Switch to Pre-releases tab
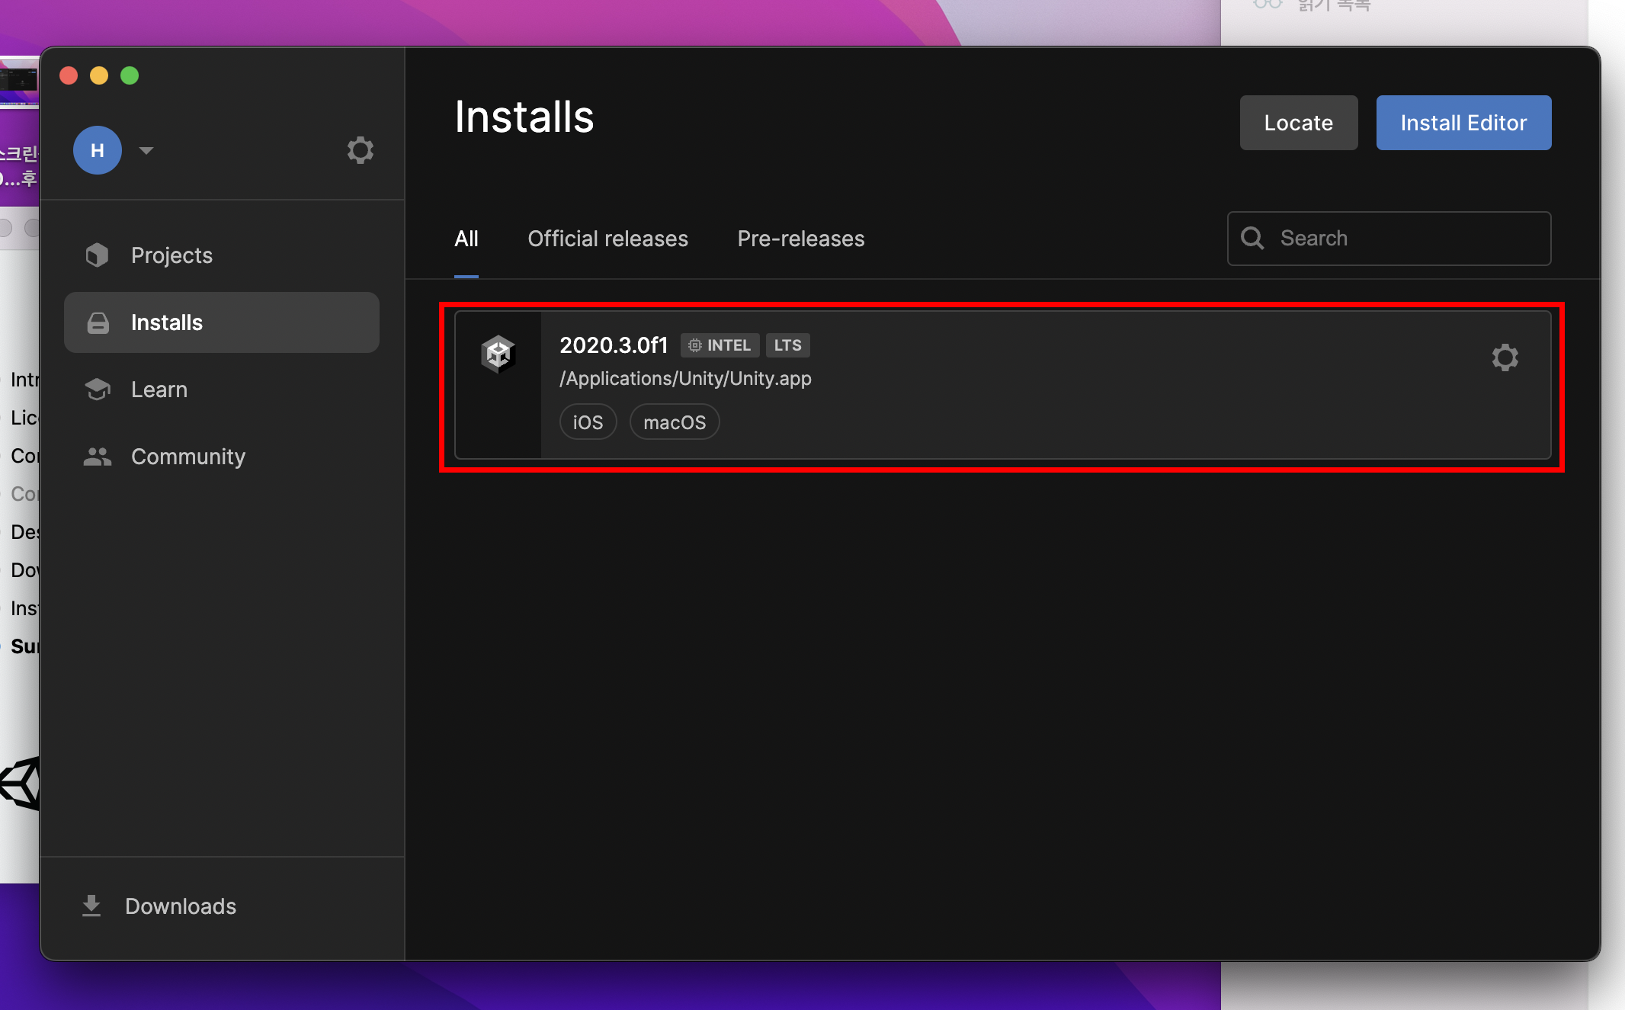The height and width of the screenshot is (1010, 1625). coord(800,239)
